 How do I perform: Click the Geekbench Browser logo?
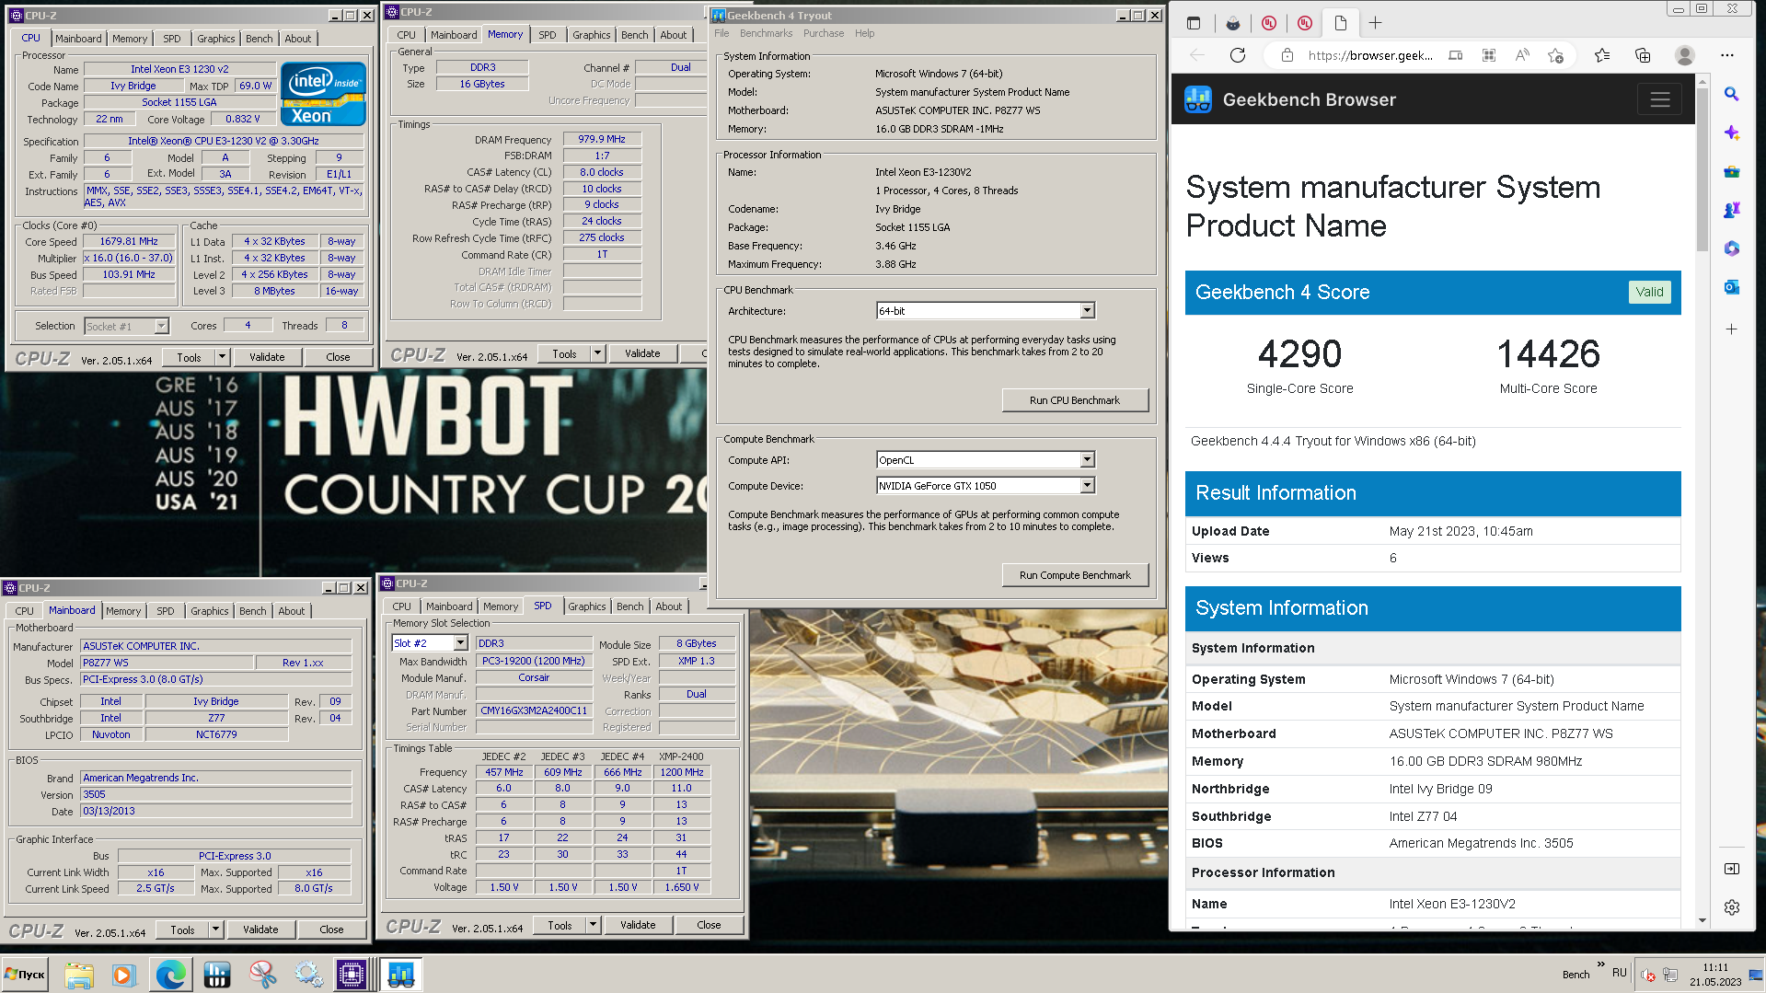[1198, 99]
